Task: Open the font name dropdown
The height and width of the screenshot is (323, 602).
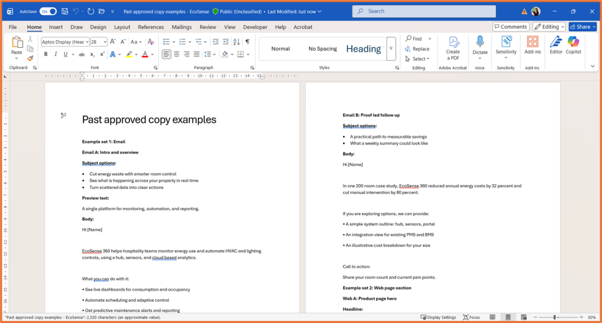Action: pos(87,42)
